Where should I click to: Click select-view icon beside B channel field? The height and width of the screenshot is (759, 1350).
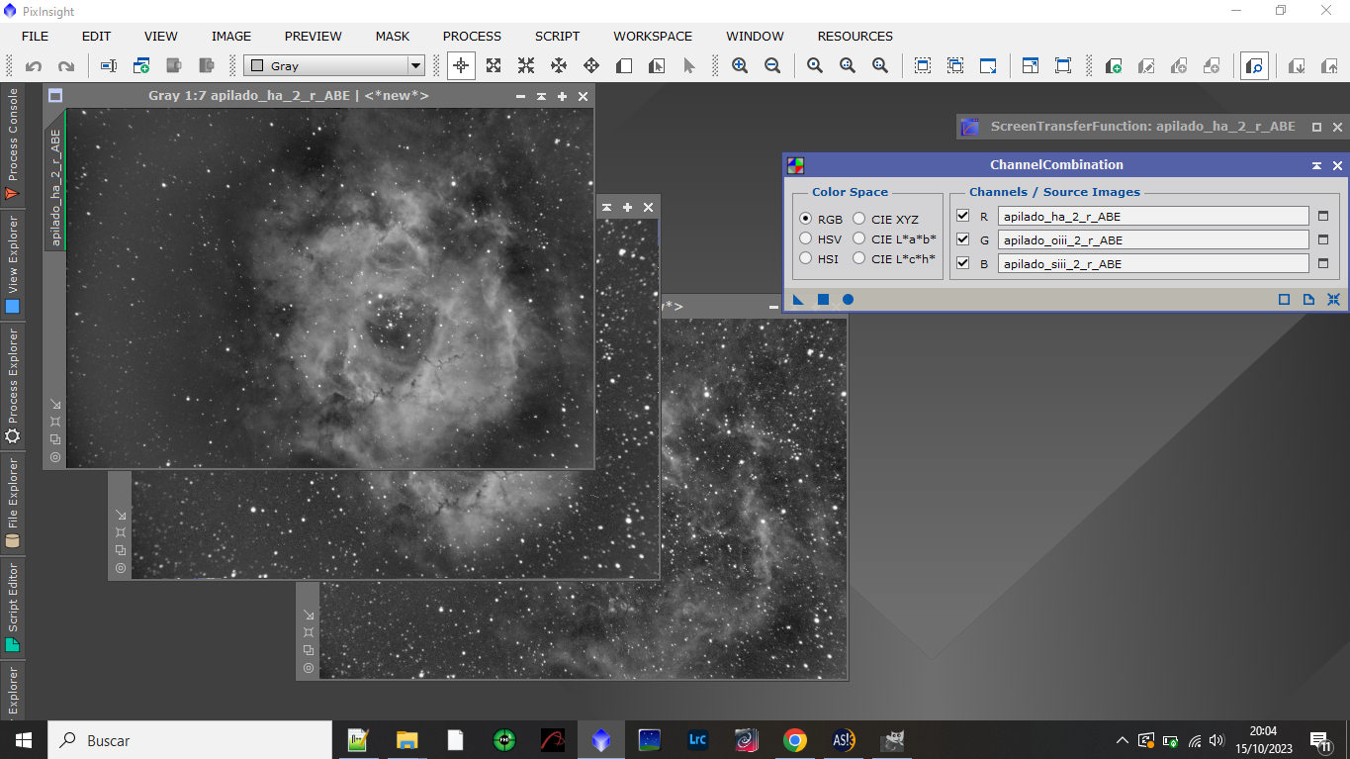click(1323, 263)
